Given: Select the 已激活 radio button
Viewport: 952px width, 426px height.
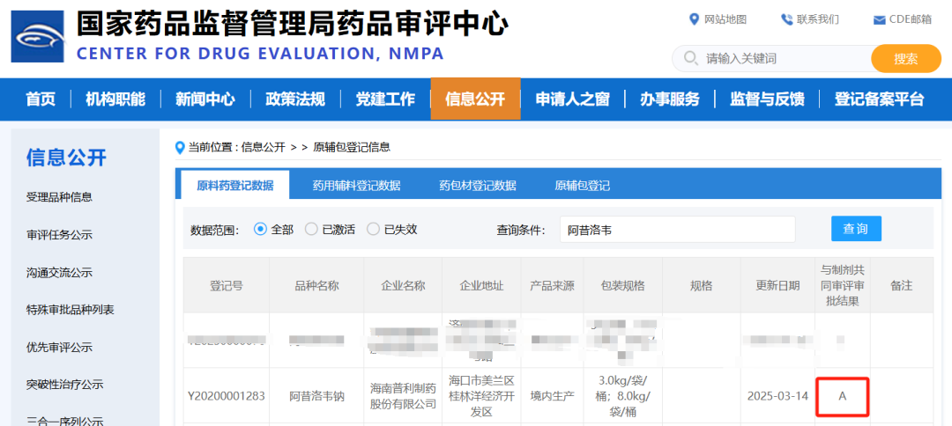Looking at the screenshot, I should [311, 229].
